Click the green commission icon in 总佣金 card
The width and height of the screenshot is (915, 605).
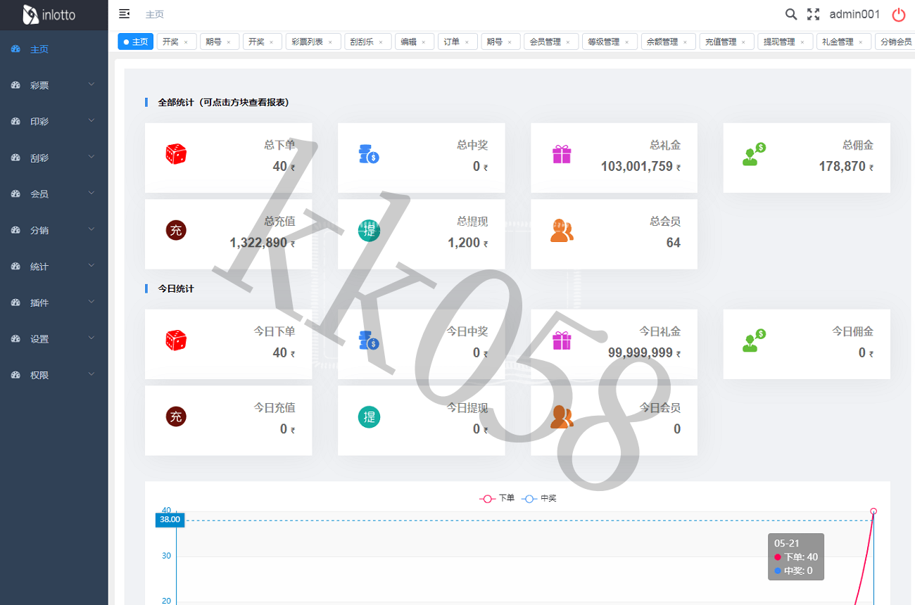tap(754, 154)
